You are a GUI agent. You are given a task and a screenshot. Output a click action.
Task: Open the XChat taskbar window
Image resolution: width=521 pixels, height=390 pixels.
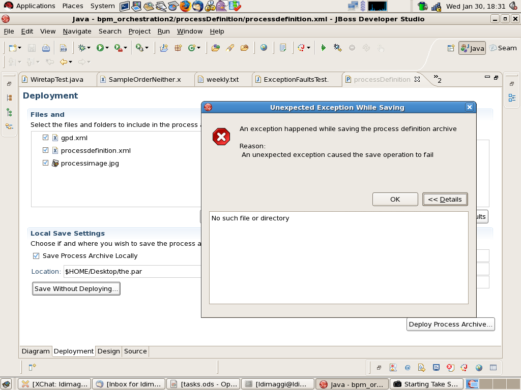click(x=54, y=384)
